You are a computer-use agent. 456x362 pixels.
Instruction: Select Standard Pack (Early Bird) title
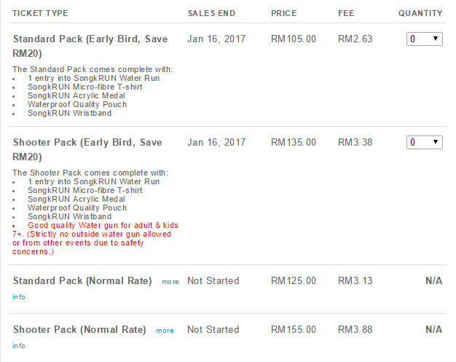click(90, 46)
